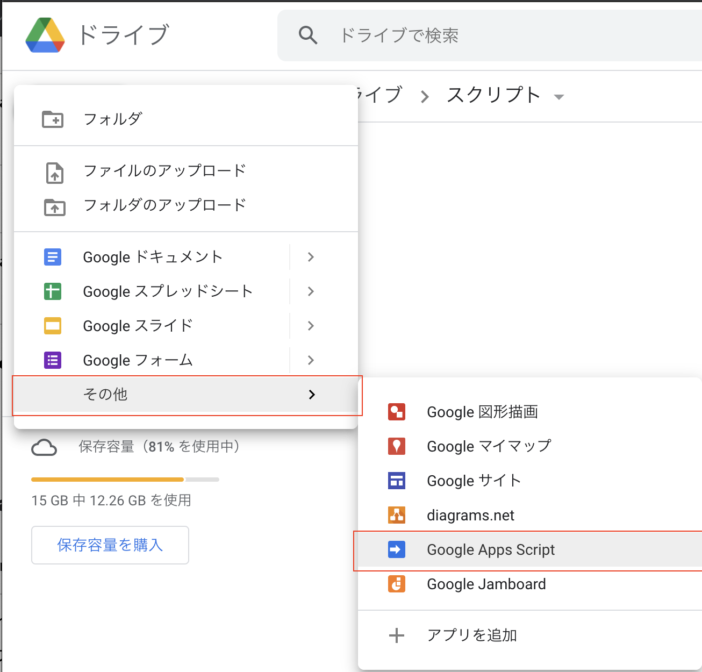Choose Google マイマップ in submenu
Screen dimensions: 702x672
[x=530, y=446]
